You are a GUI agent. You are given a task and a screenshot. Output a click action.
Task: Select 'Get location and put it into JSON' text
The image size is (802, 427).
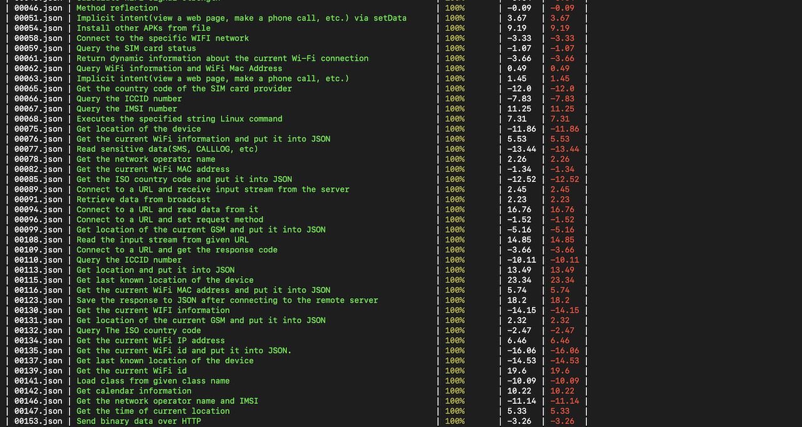tap(155, 270)
